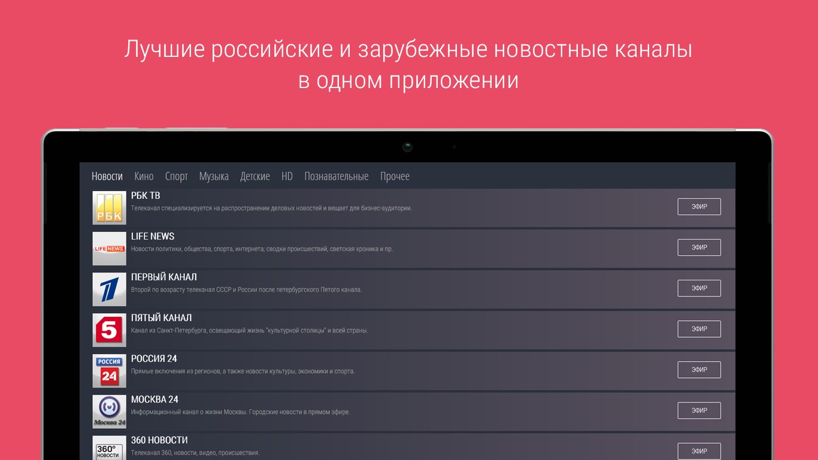Screen dimensions: 818x460
Task: Click ЭФИР next to Первый канал
Action: tap(699, 288)
